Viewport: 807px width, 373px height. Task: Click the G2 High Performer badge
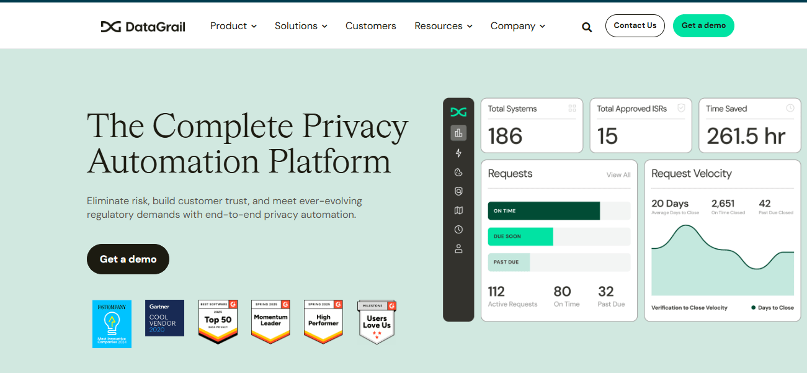click(323, 321)
